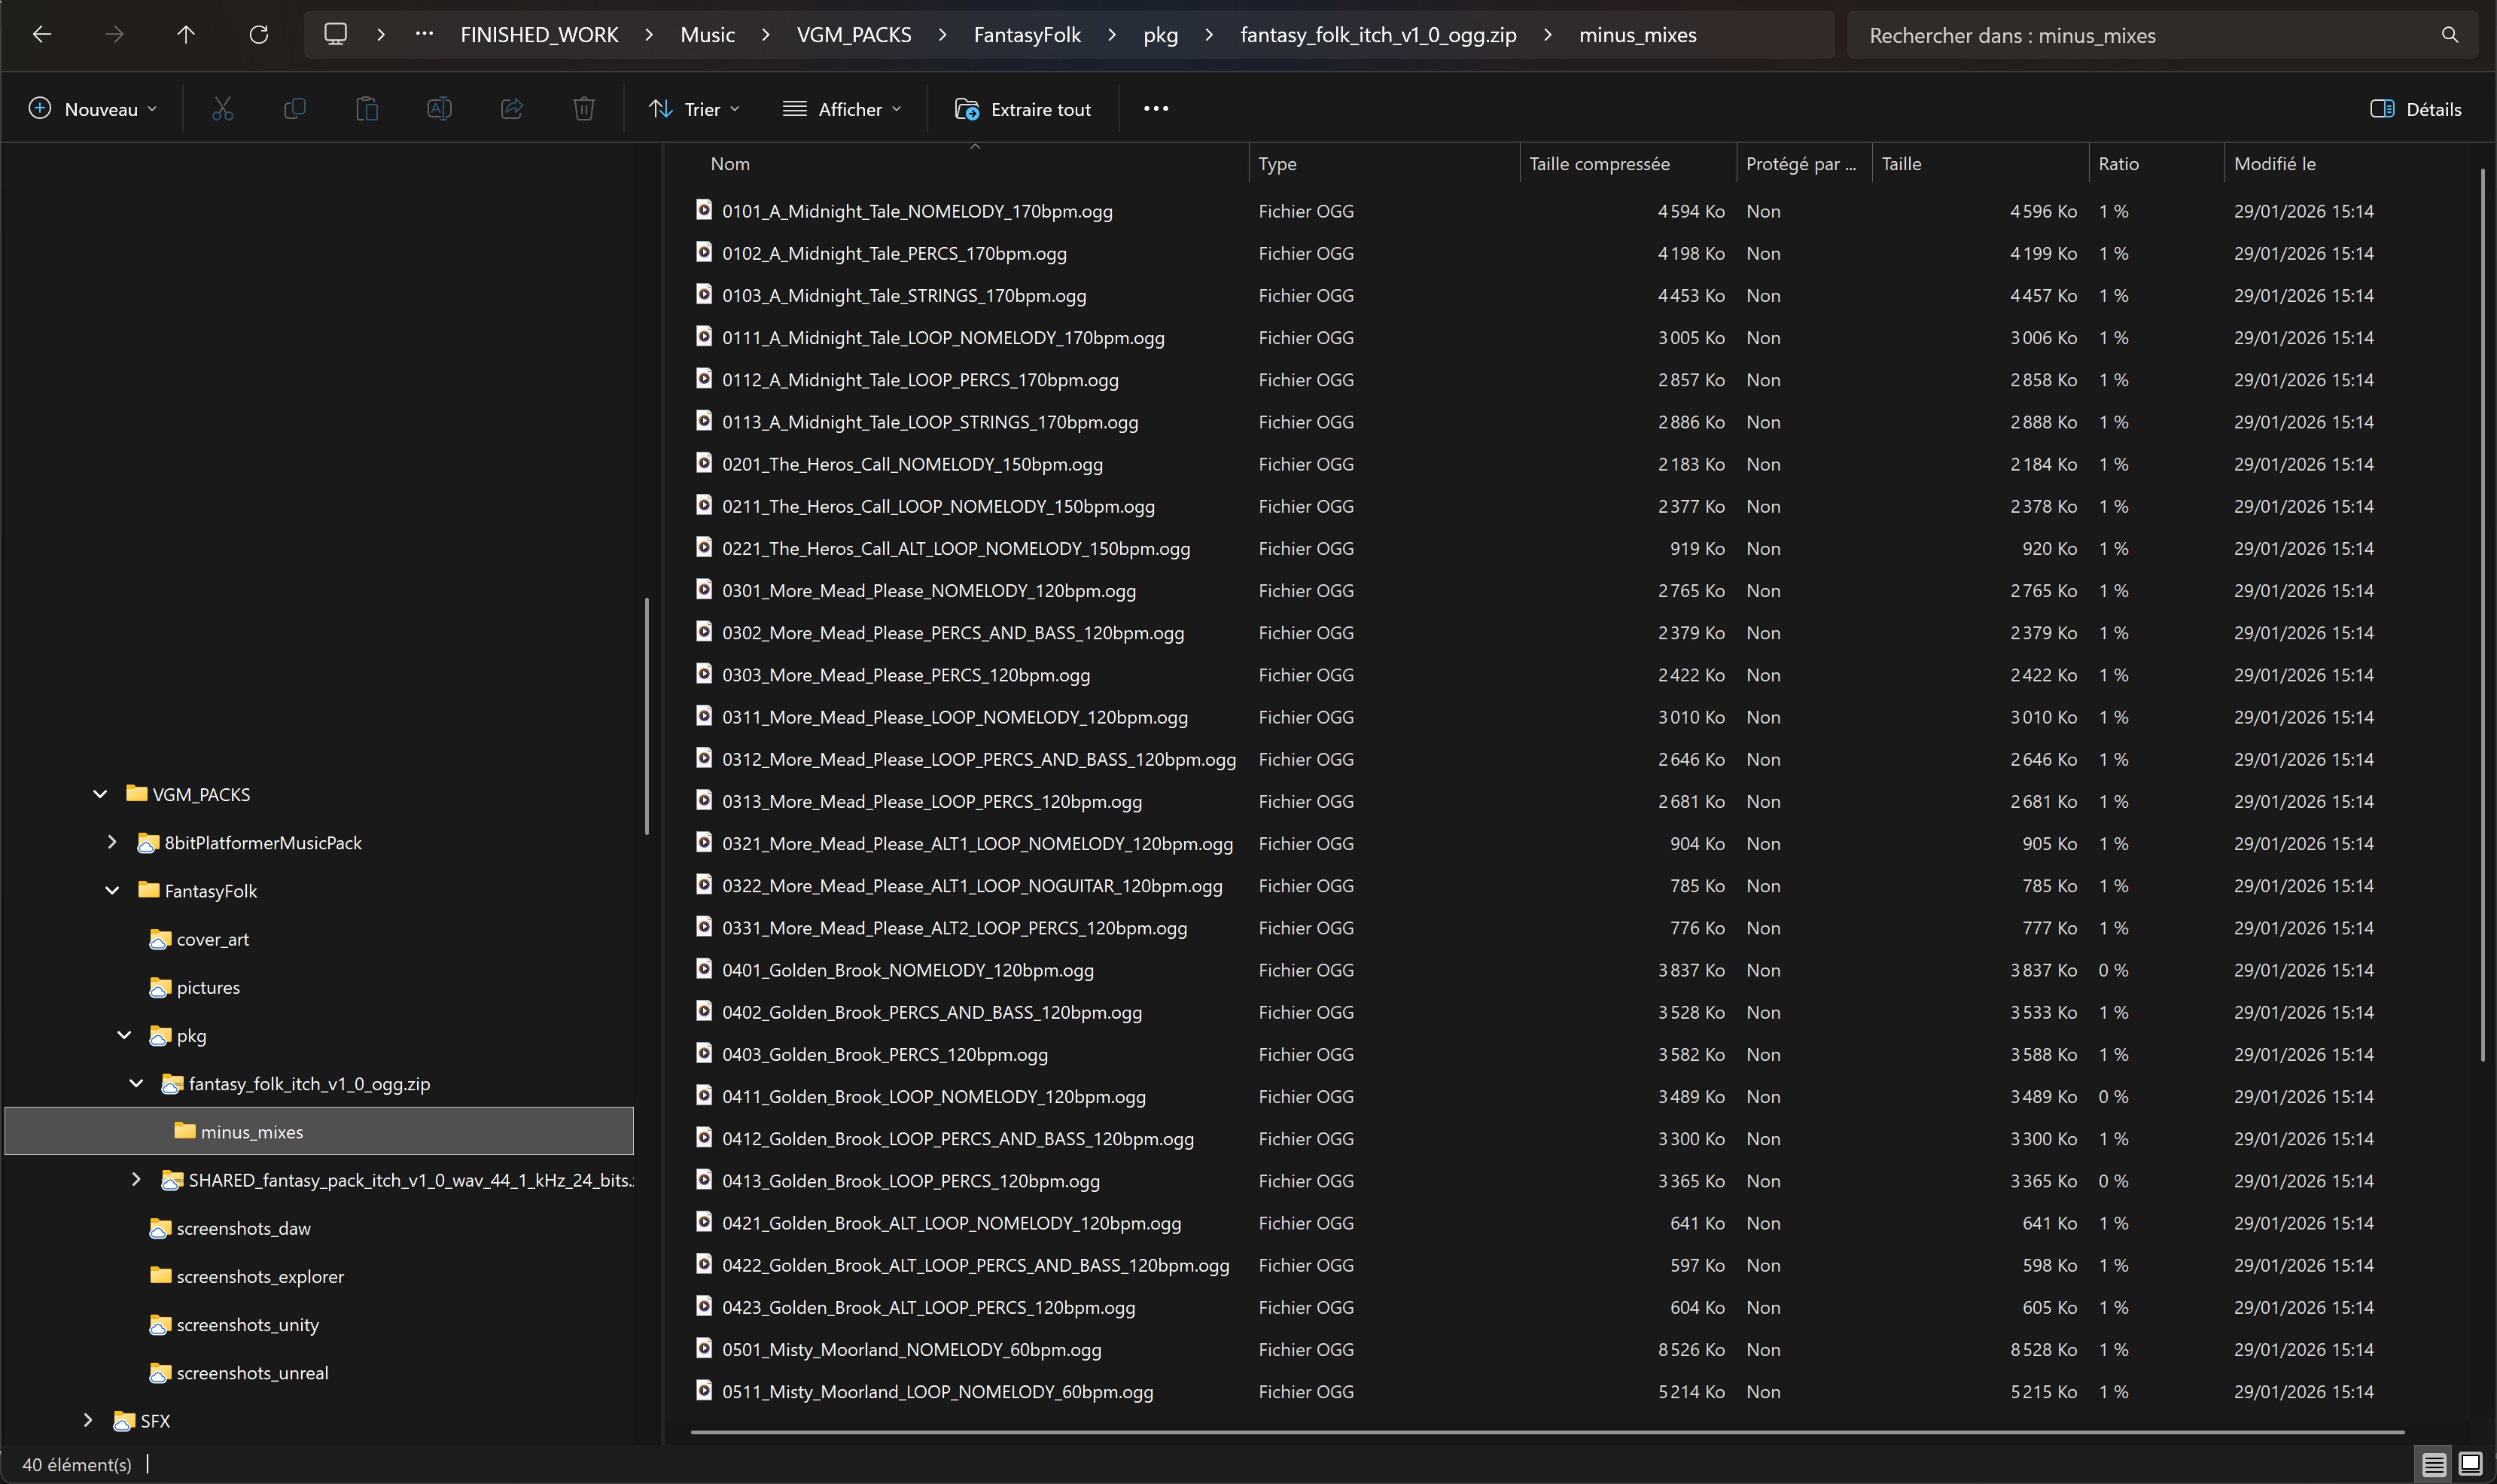Toggle the Détails pane button
Viewport: 2497px width, 1484px height.
[2416, 109]
